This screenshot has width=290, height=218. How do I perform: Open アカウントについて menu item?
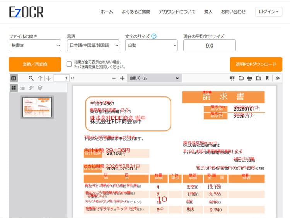point(177,12)
